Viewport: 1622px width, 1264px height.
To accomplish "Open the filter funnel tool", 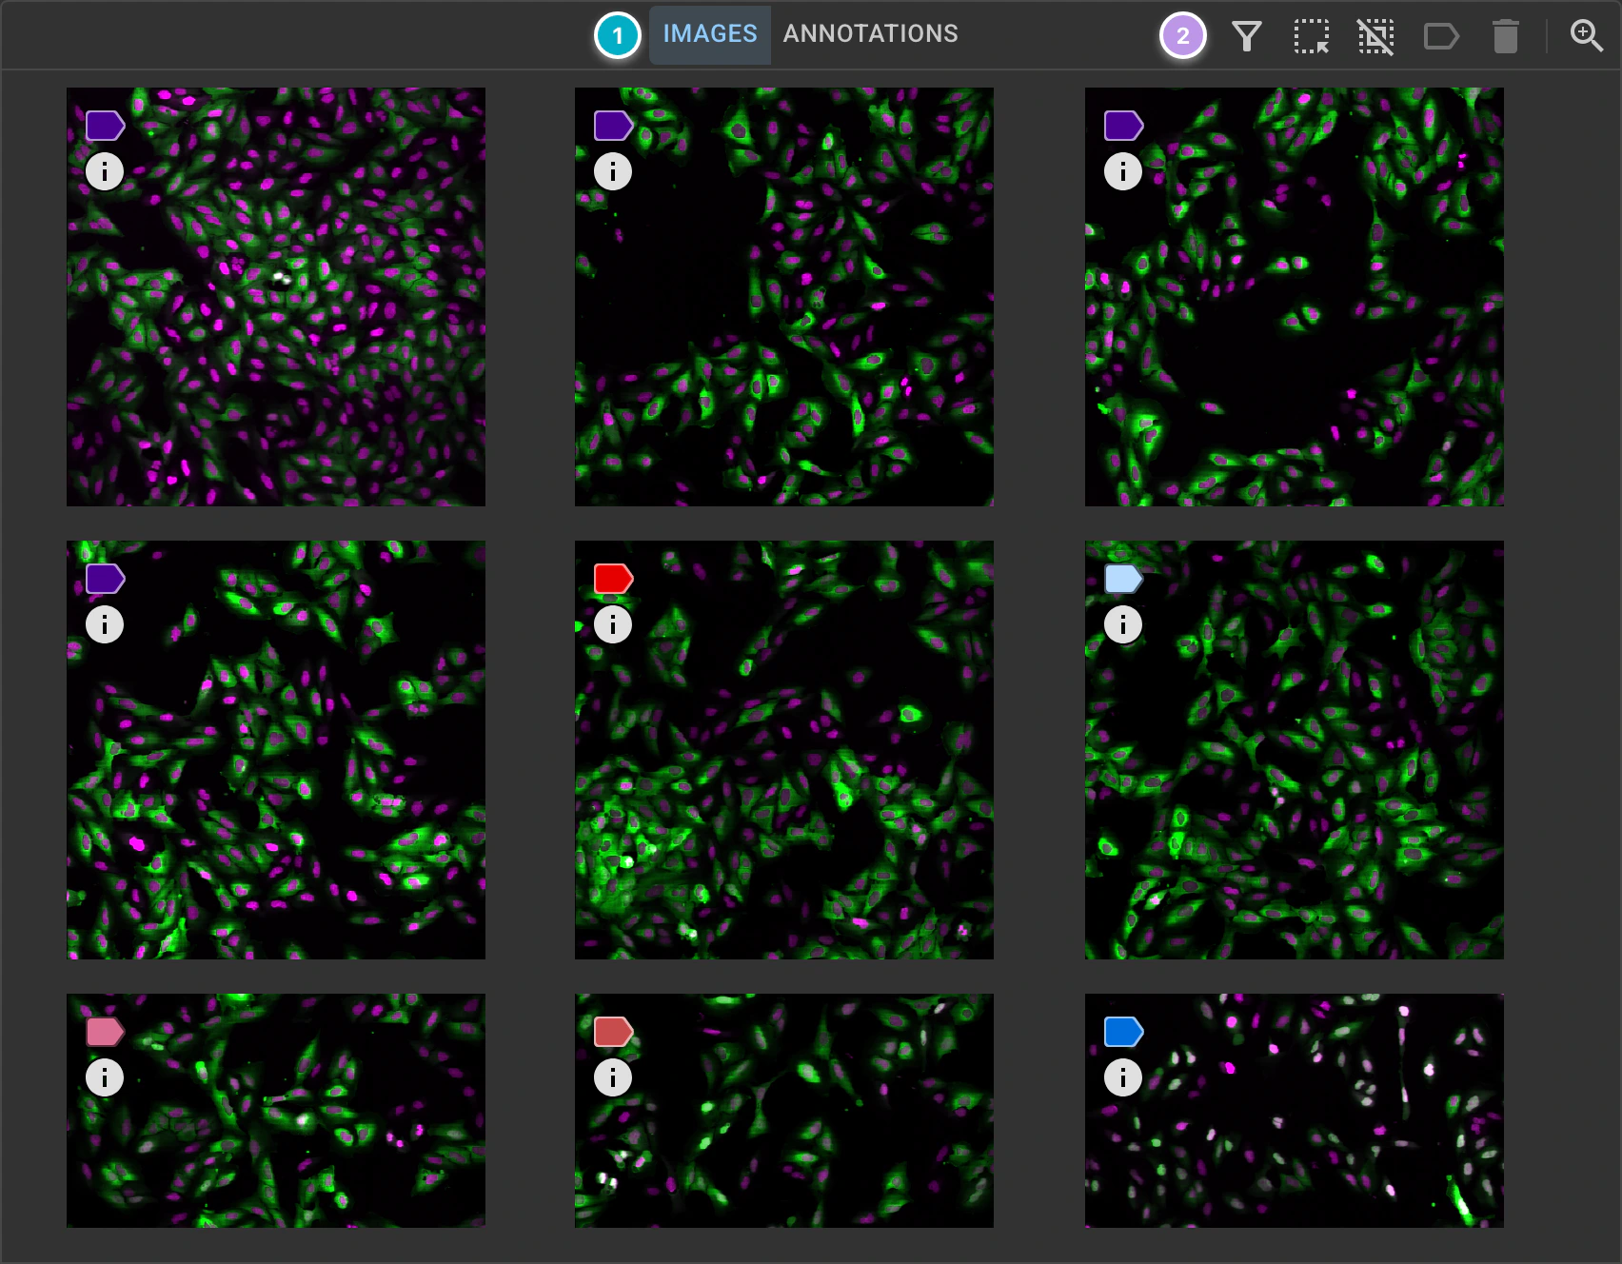I will click(x=1247, y=37).
